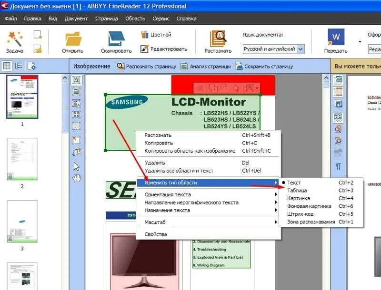Viewport: 381px width, 290px height.
Task: Expand Направление иероглифического текста submenu
Action: click(x=209, y=203)
